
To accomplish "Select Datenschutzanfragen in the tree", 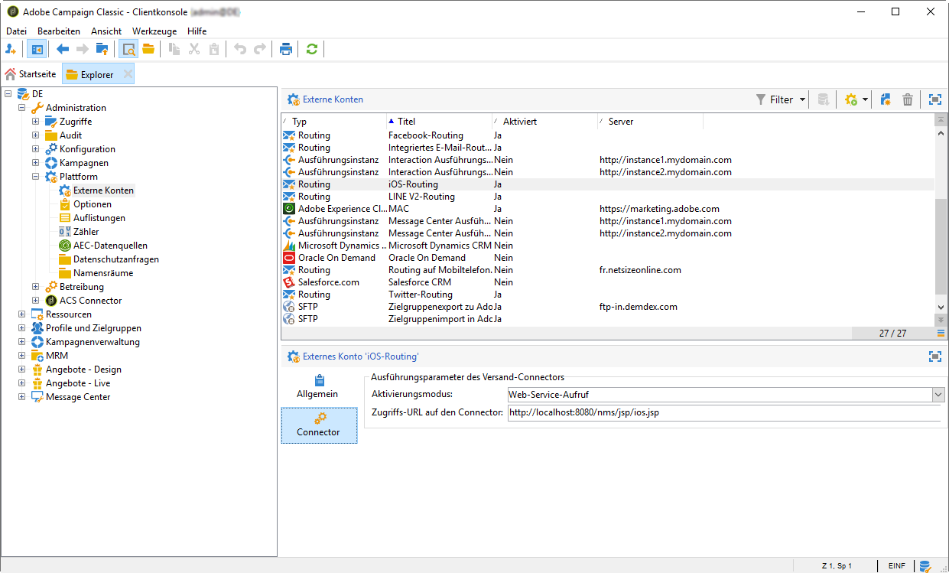I will [116, 259].
